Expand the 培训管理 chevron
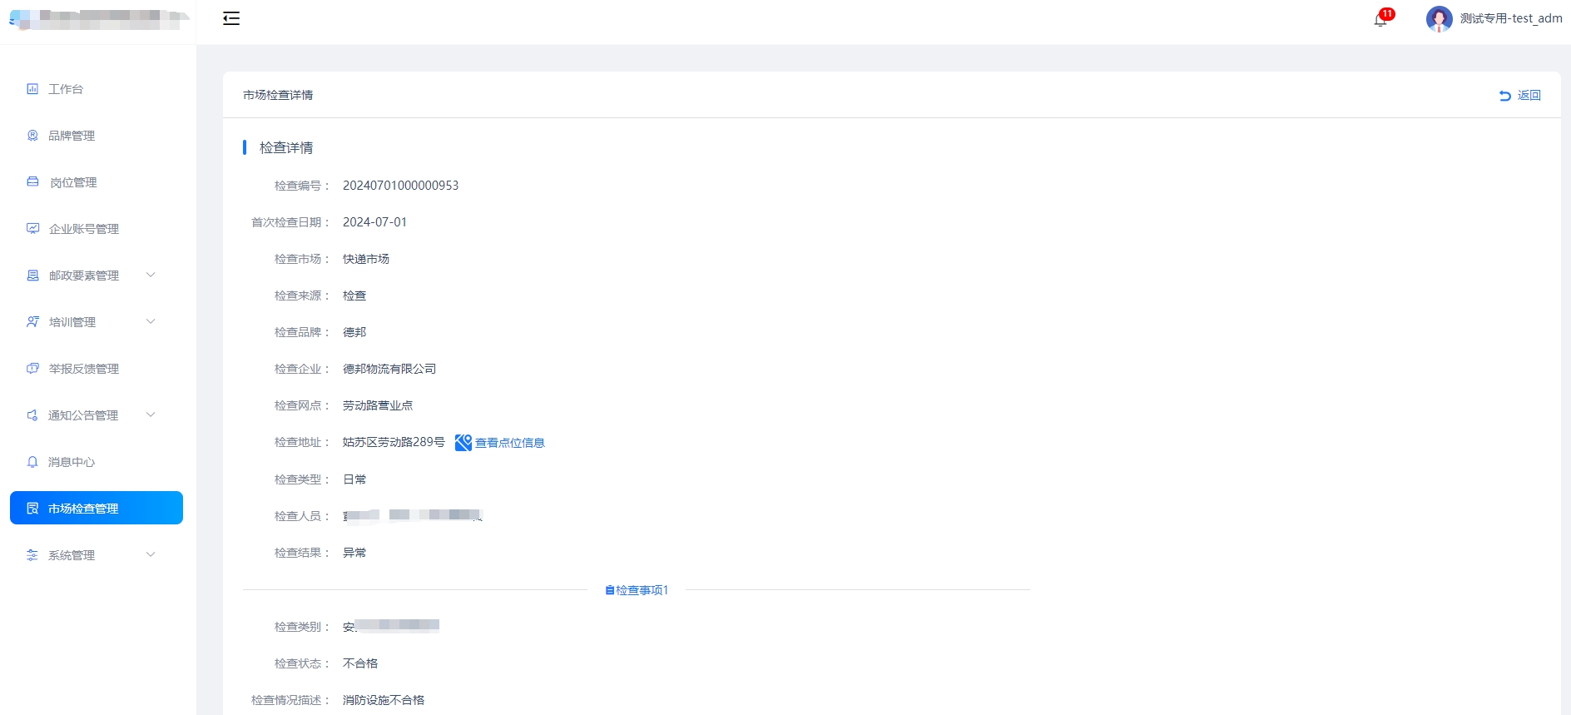Screen dimensions: 1571x715 point(151,321)
